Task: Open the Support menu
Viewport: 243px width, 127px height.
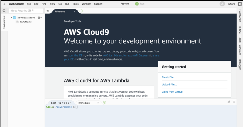Action: pos(98,4)
